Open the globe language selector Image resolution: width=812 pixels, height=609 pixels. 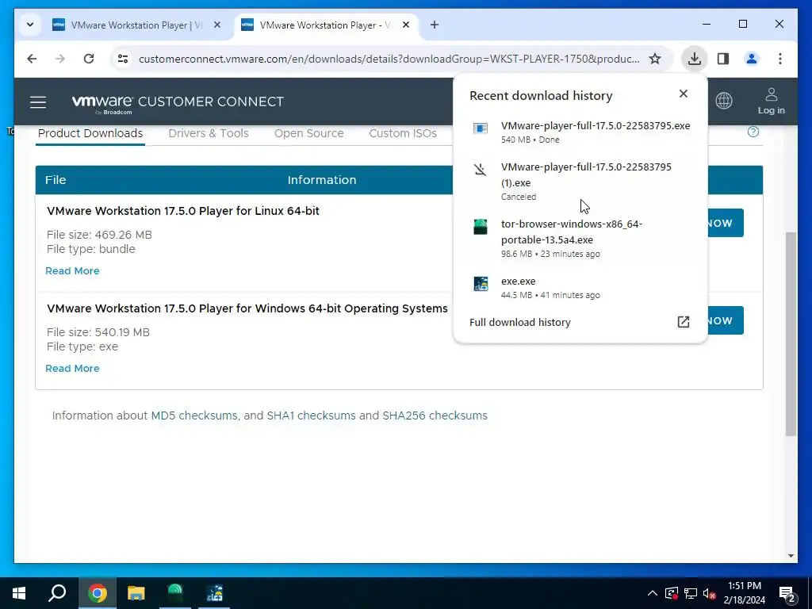[x=723, y=101]
